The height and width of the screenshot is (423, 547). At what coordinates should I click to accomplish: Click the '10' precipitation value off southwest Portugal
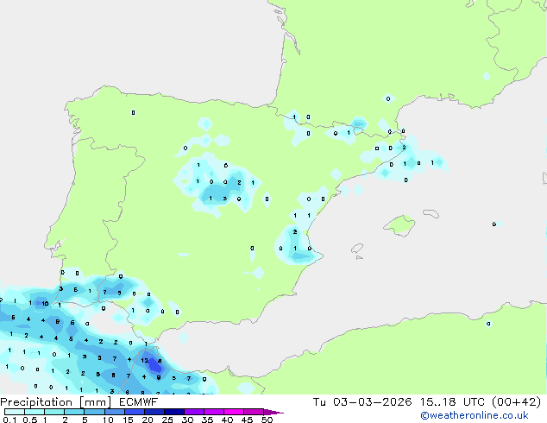(45, 303)
